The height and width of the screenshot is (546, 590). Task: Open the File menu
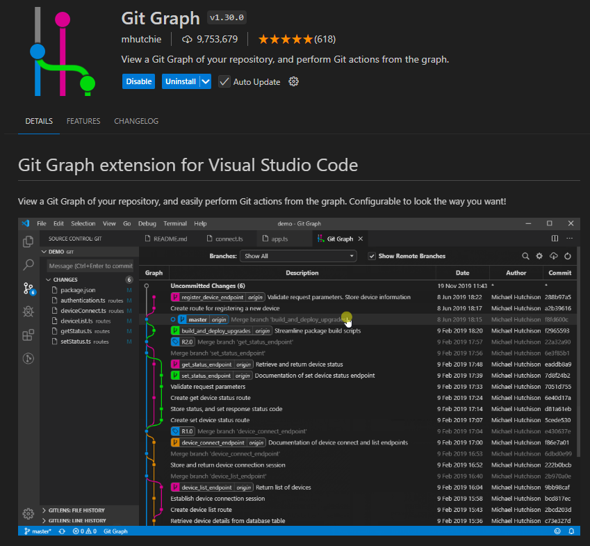[x=42, y=223]
